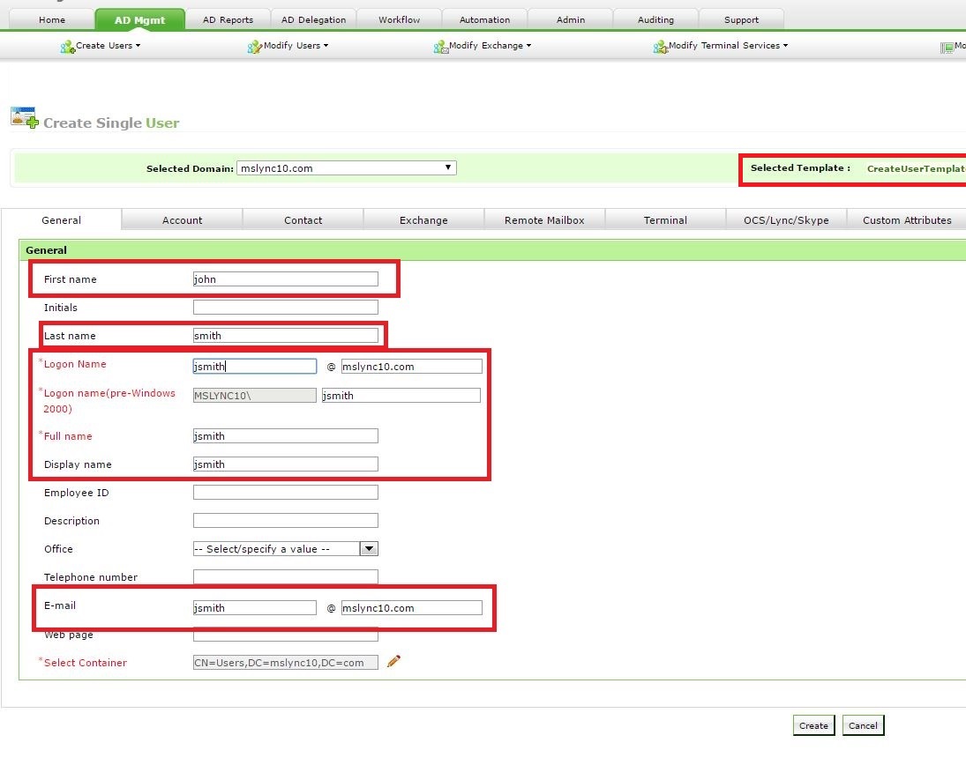Viewport: 966px width, 765px height.
Task: Click the pencil icon to edit container
Action: 393,661
